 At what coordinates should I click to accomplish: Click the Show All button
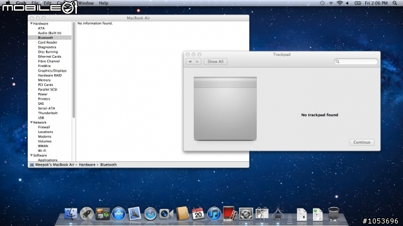pos(215,62)
